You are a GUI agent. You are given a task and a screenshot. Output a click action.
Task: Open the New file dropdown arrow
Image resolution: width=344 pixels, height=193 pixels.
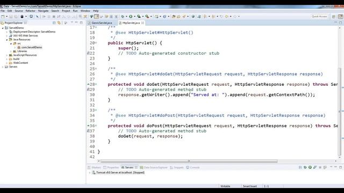pos(6,17)
